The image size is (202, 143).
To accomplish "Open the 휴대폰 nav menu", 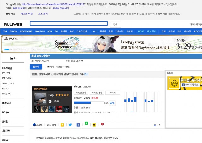I will tap(64, 31).
